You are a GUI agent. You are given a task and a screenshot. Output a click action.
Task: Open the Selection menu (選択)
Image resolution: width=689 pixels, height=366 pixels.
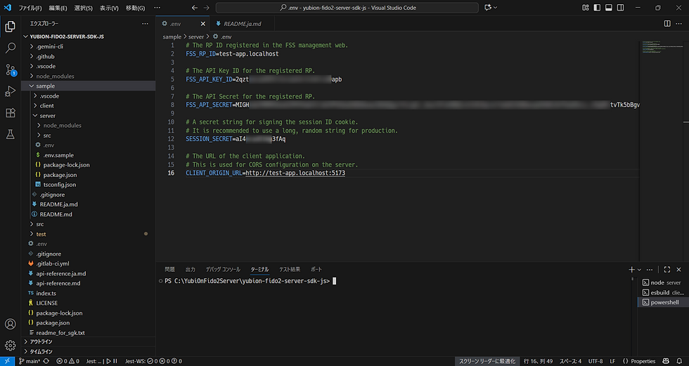[x=84, y=8]
